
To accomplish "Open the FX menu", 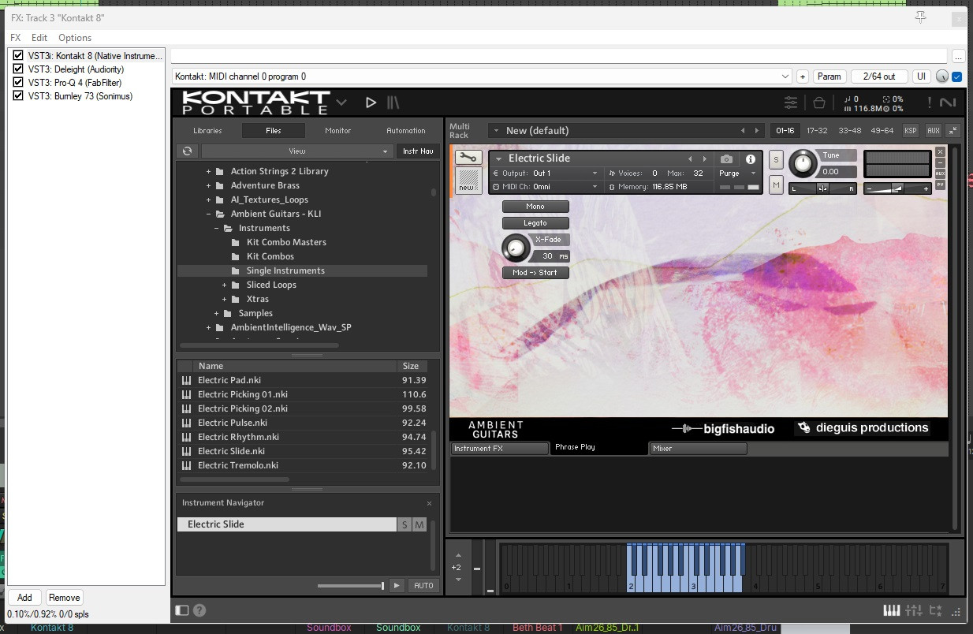I will point(16,38).
